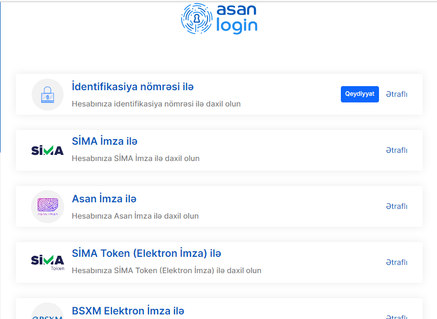Viewport: 437px width, 319px height.
Task: Click the BSXM logo icon
Action: [48, 311]
